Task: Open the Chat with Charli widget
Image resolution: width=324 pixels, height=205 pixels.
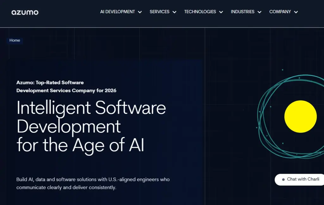Action: point(299,179)
